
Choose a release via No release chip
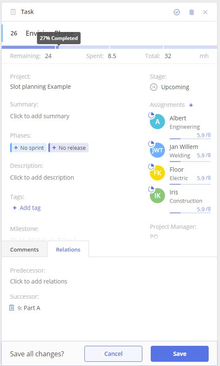[x=68, y=148]
